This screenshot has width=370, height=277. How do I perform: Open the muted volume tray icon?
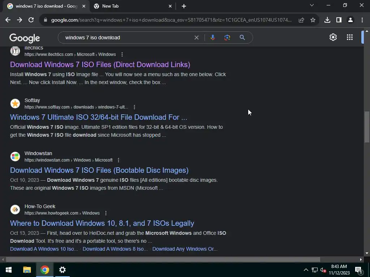tap(323, 270)
